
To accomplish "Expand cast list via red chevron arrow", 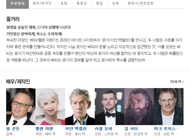I will pos(183,82).
